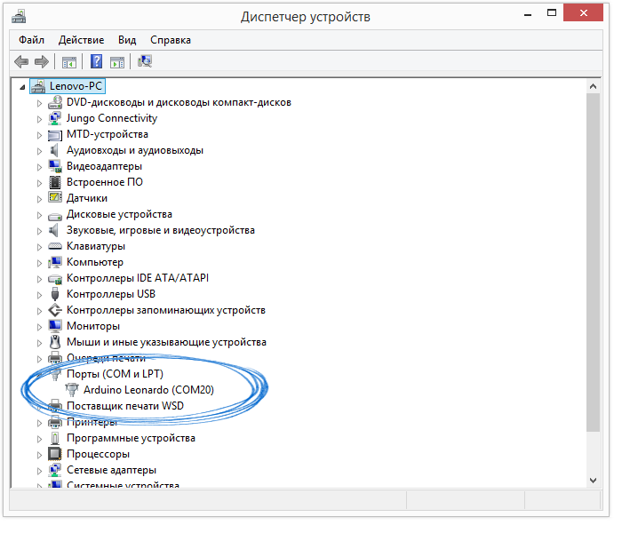
Task: Expand the Видеоадаптеры category
Action: point(39,166)
